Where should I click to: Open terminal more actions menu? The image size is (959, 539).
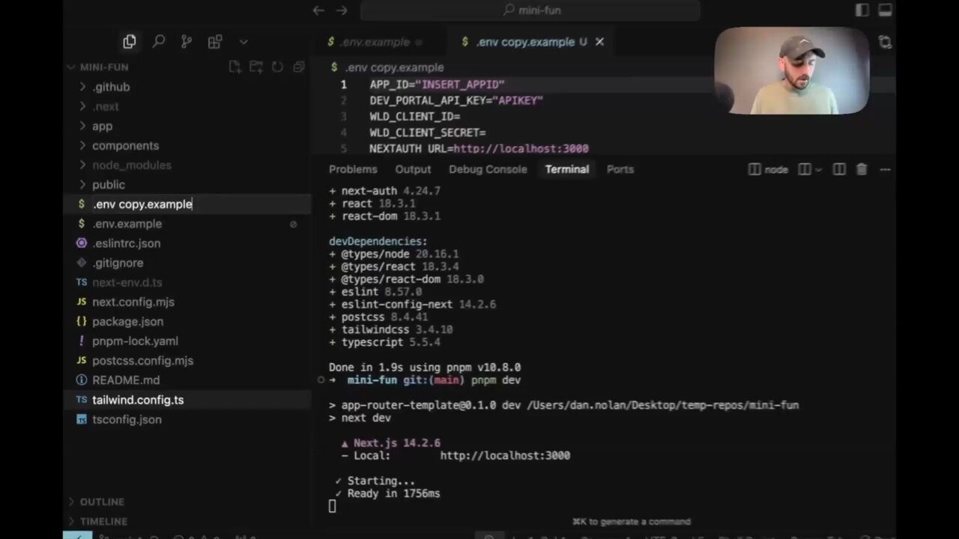[x=884, y=169]
